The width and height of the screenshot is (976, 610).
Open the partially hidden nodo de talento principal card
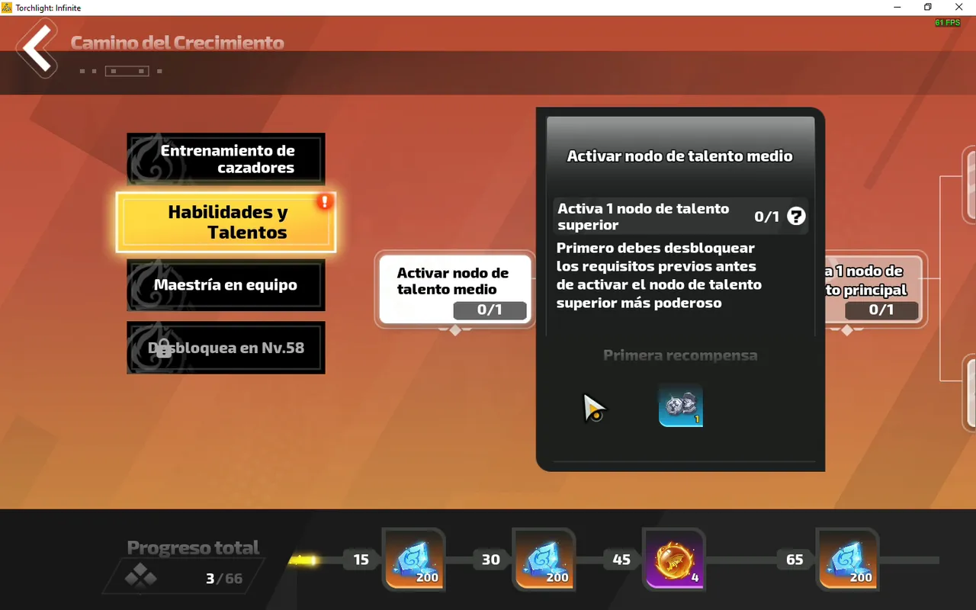click(875, 291)
